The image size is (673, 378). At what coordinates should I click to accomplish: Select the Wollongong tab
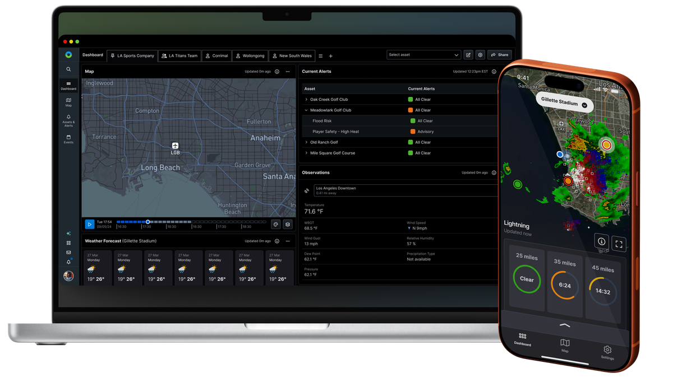click(250, 55)
